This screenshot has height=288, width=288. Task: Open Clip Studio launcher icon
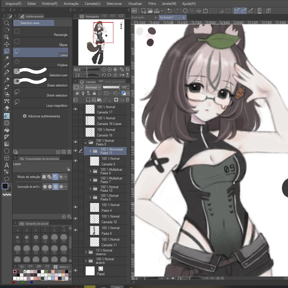pyautogui.click(x=134, y=11)
